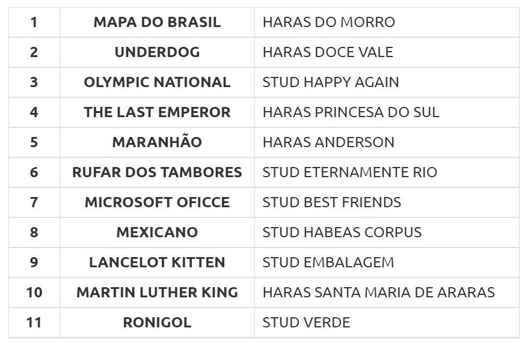Select the MAPA DO BRASIL horse name
The image size is (528, 343).
pyautogui.click(x=157, y=22)
